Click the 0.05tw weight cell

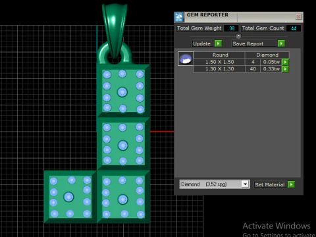pos(271,62)
